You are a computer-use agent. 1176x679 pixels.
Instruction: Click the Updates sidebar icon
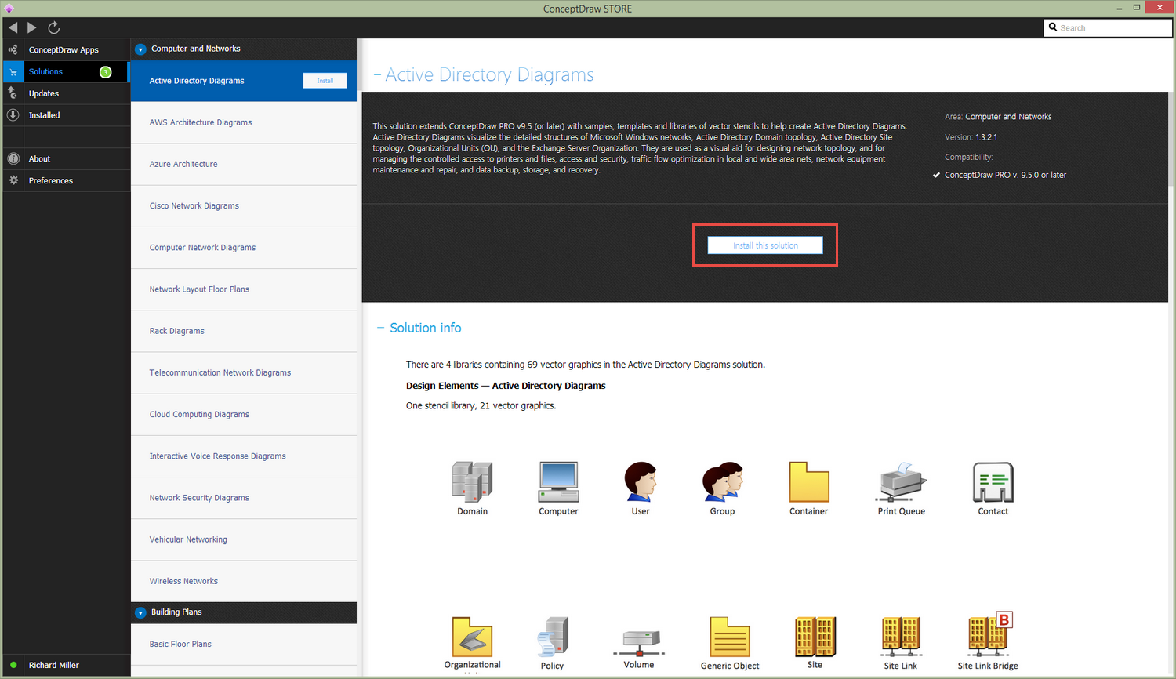coord(13,93)
